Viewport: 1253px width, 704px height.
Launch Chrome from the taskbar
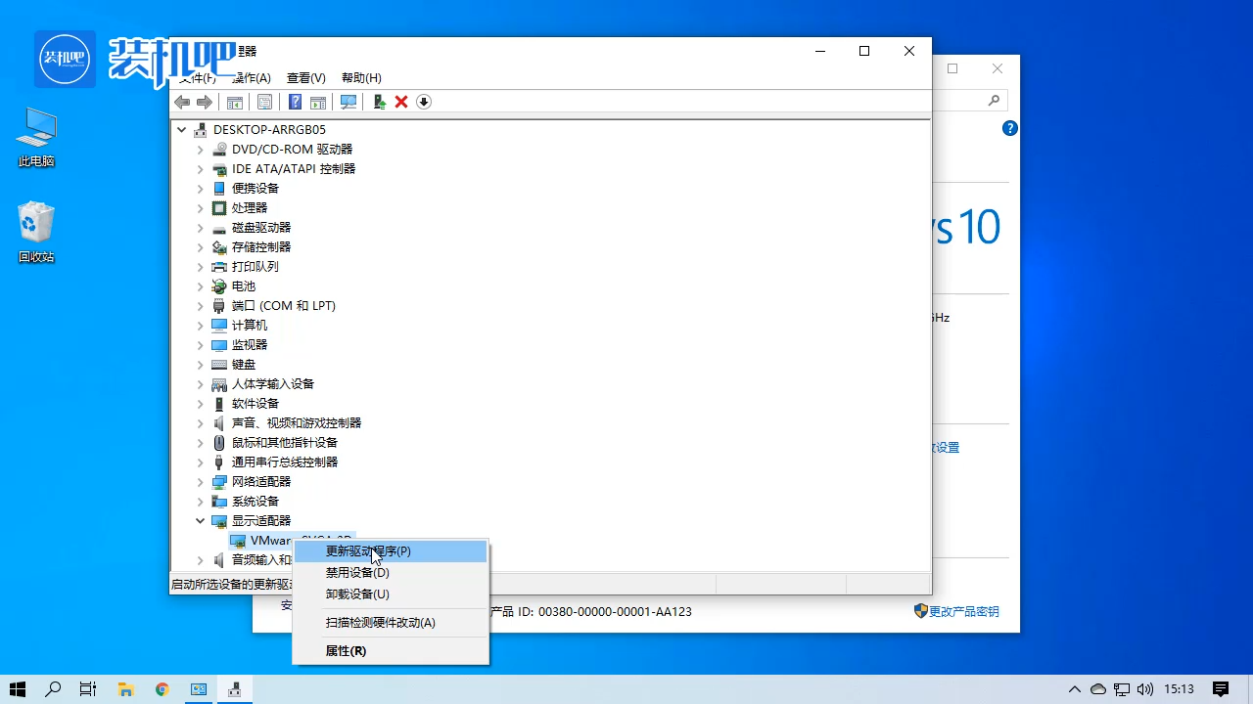point(162,689)
